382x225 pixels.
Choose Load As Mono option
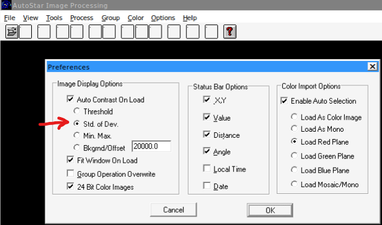tap(295, 129)
